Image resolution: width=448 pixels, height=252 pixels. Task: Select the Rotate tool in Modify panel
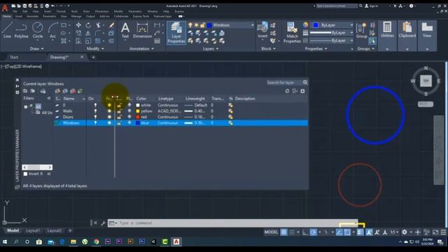(x=88, y=25)
